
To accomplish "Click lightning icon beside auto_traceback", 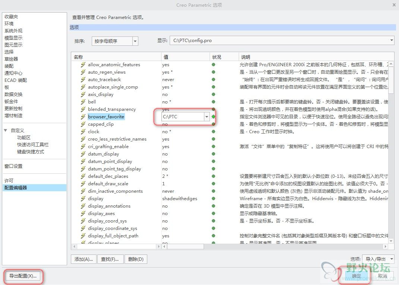I will [83, 79].
